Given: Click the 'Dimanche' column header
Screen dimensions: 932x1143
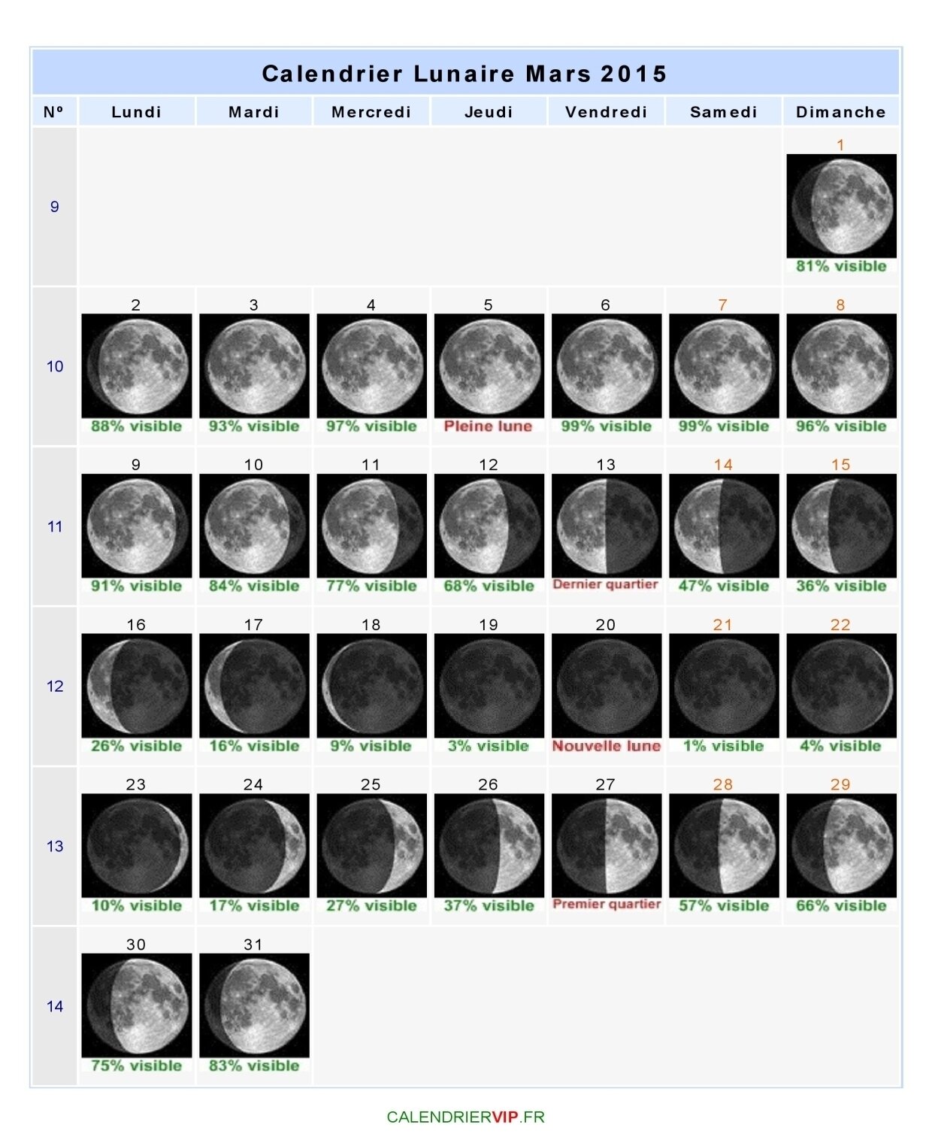Looking at the screenshot, I should [x=841, y=111].
